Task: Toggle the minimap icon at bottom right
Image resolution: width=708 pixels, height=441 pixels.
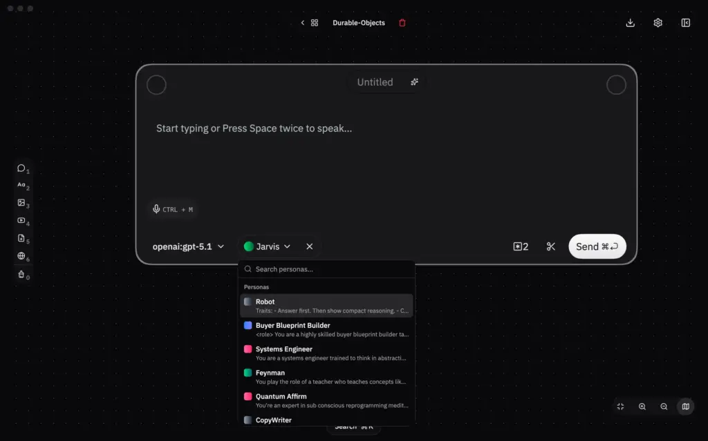Action: click(685, 406)
